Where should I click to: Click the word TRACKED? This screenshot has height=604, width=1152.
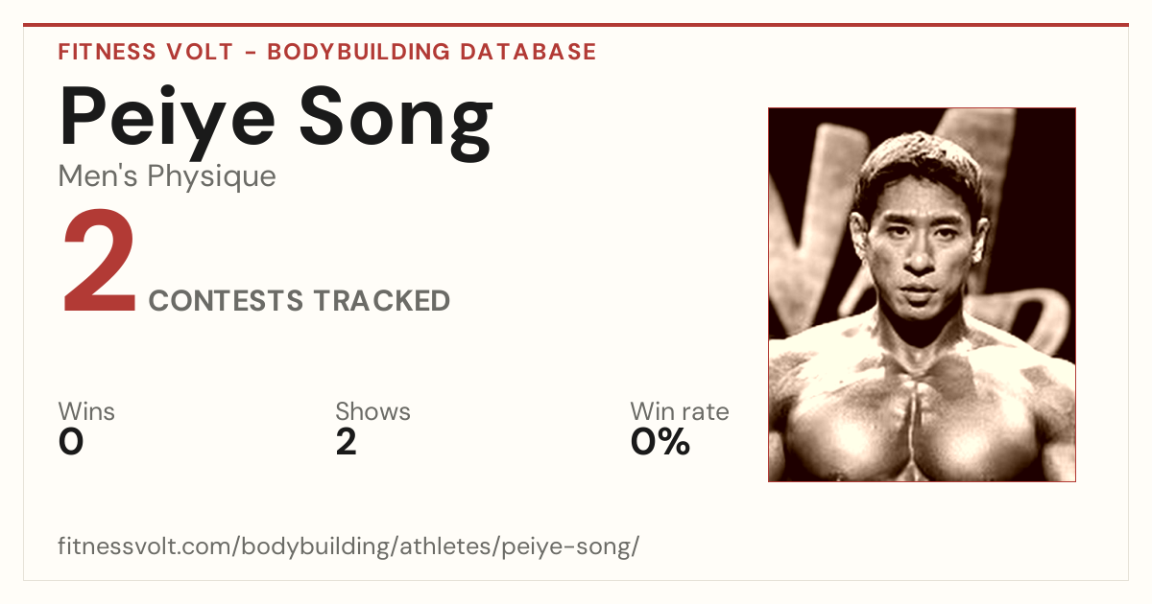pyautogui.click(x=381, y=301)
